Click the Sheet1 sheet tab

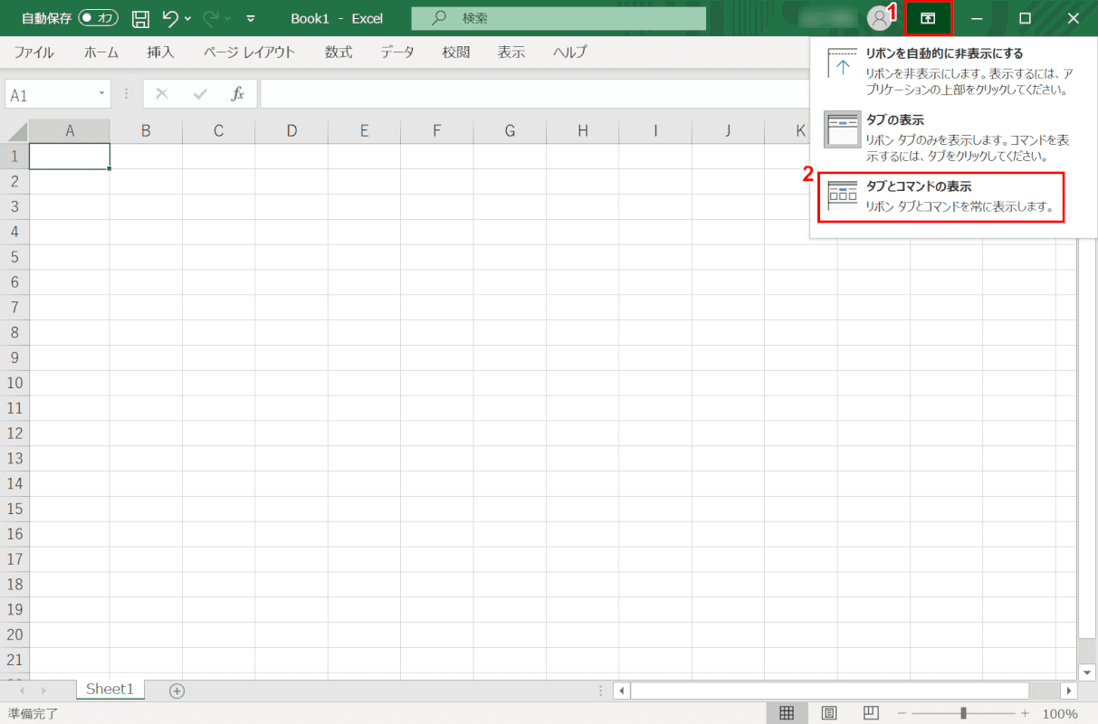point(110,690)
